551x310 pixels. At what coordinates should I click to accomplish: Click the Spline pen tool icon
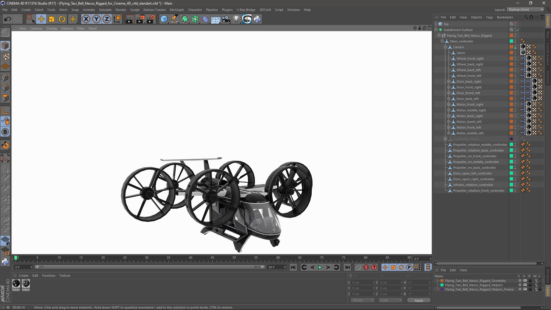pyautogui.click(x=174, y=19)
